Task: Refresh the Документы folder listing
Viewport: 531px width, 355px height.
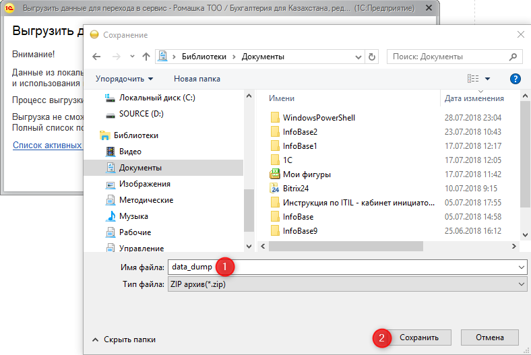Action: pos(372,57)
